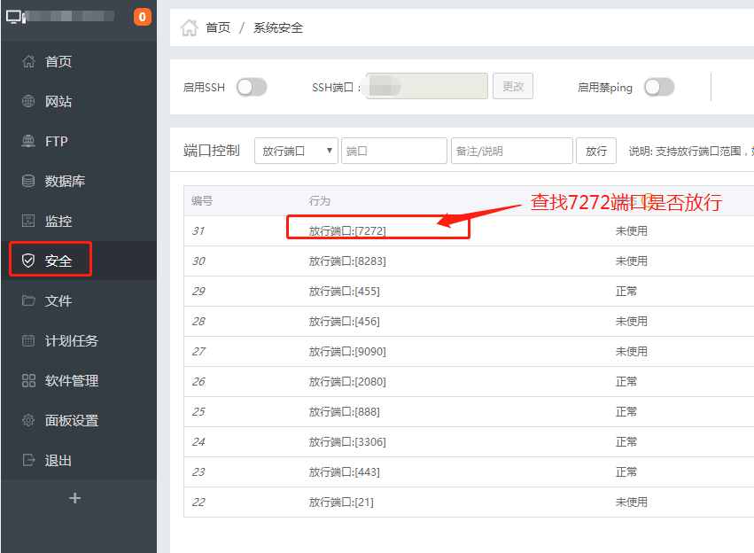Screen dimensions: 754x553
Task: Click the 放行 button
Action: click(596, 151)
